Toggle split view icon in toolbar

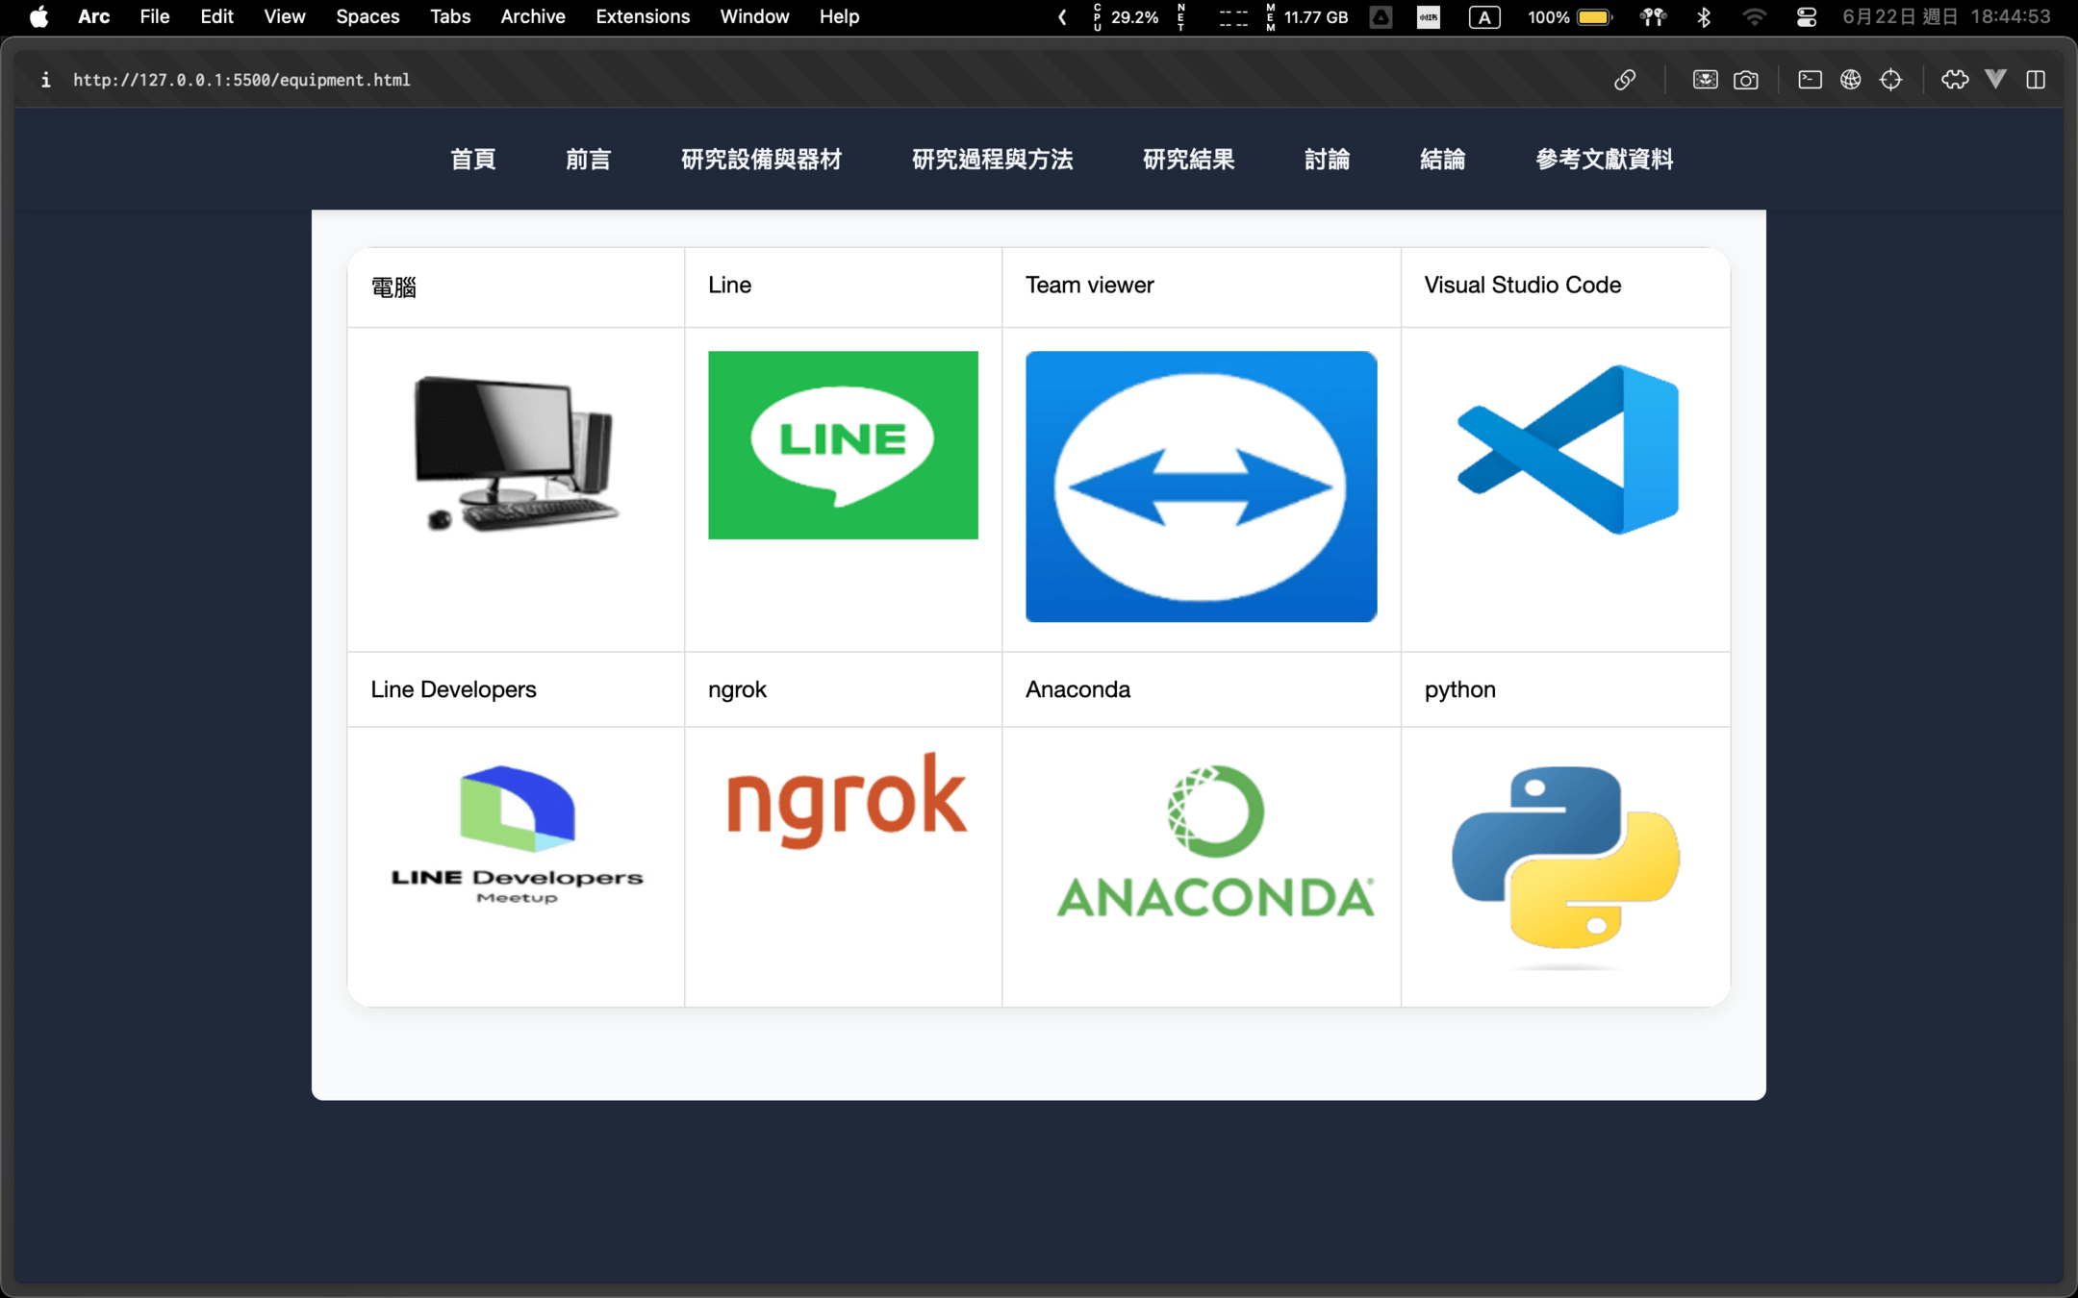(2036, 80)
